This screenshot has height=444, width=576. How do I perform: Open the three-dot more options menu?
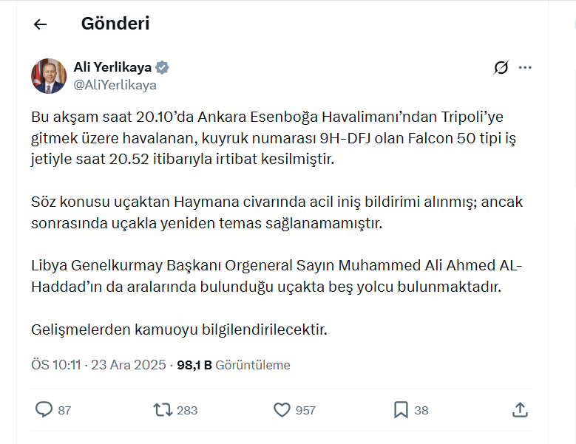tap(525, 68)
